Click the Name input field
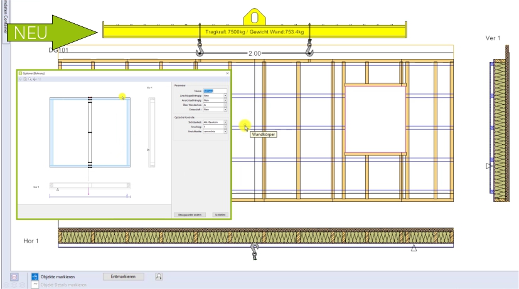The height and width of the screenshot is (289, 519). (213, 90)
